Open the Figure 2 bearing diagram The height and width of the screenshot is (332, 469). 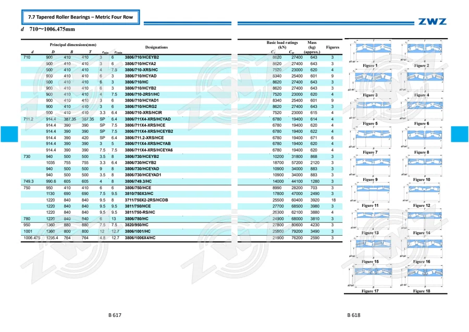422,51
